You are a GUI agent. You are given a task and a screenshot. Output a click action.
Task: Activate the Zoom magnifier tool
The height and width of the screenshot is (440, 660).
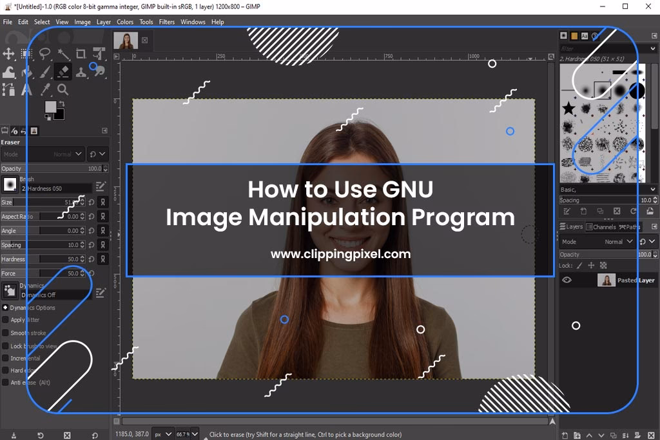[63, 90]
